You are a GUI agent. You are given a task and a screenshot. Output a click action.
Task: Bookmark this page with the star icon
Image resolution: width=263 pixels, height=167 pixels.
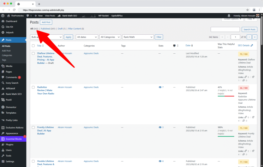tap(247, 10)
